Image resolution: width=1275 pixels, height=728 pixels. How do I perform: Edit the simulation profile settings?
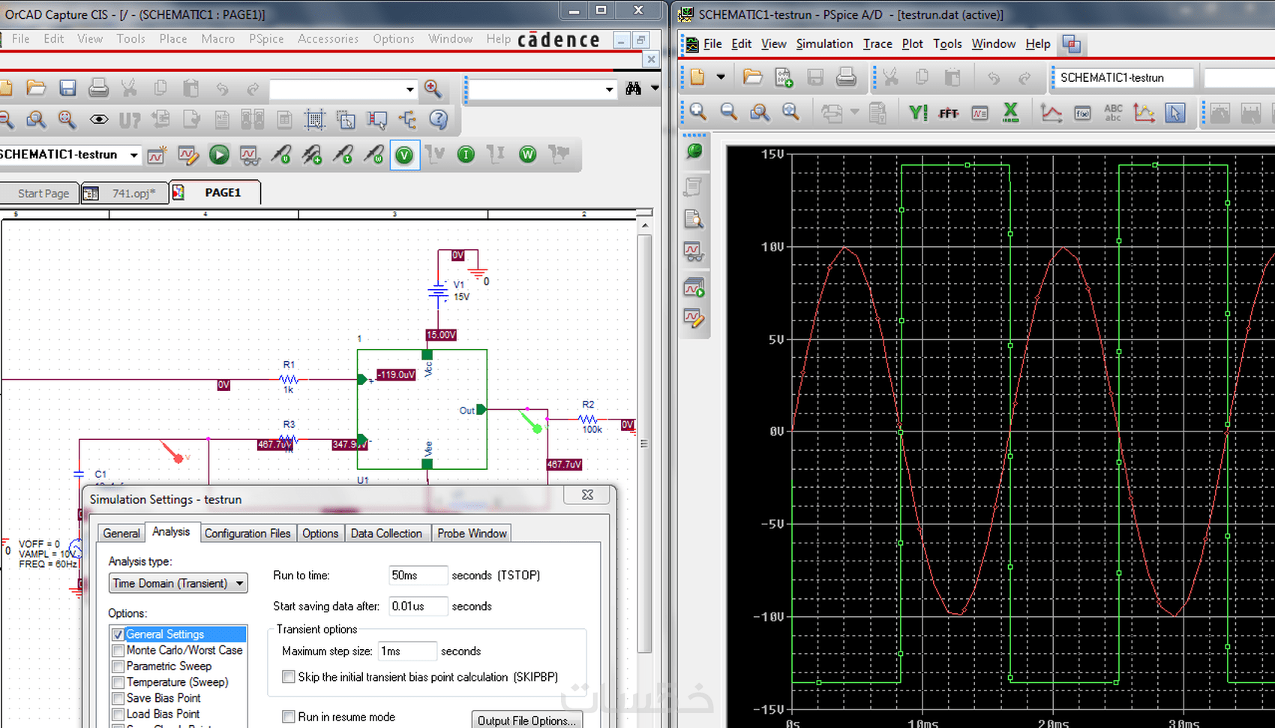point(188,155)
